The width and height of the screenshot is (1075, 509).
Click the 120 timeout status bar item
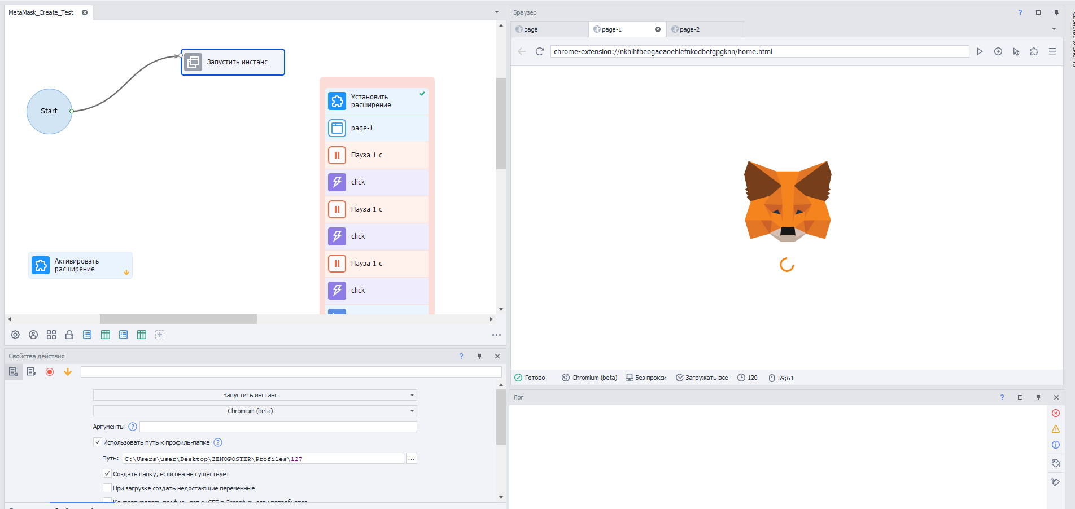748,378
